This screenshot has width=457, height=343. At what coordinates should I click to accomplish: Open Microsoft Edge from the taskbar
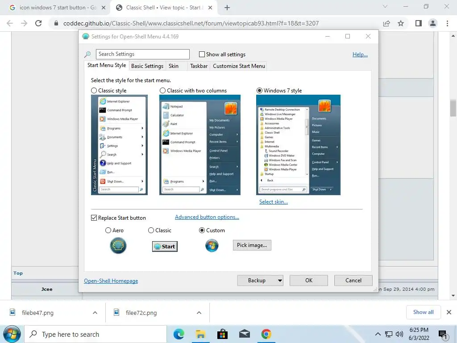[x=179, y=334]
